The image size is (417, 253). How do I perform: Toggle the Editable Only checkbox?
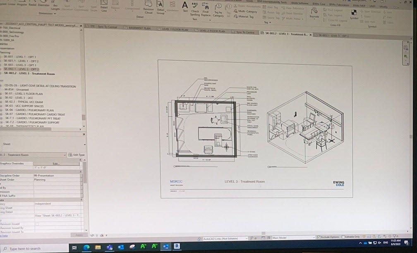(x=343, y=237)
